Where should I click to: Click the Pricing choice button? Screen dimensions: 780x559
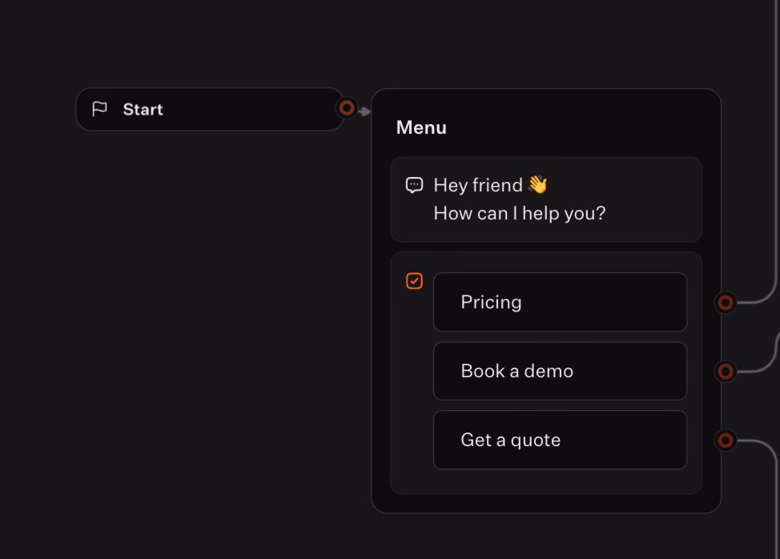(560, 303)
